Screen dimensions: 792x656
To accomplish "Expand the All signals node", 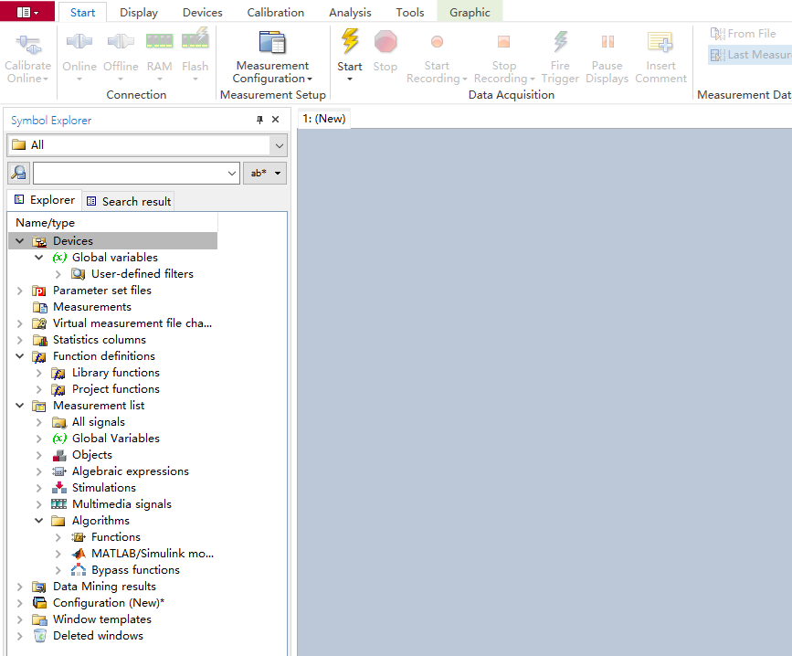I will coord(39,422).
